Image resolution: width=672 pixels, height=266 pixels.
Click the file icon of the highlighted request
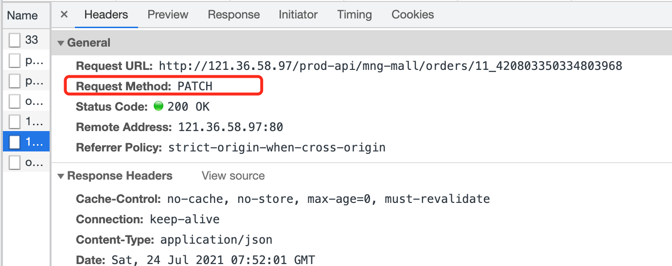(15, 142)
